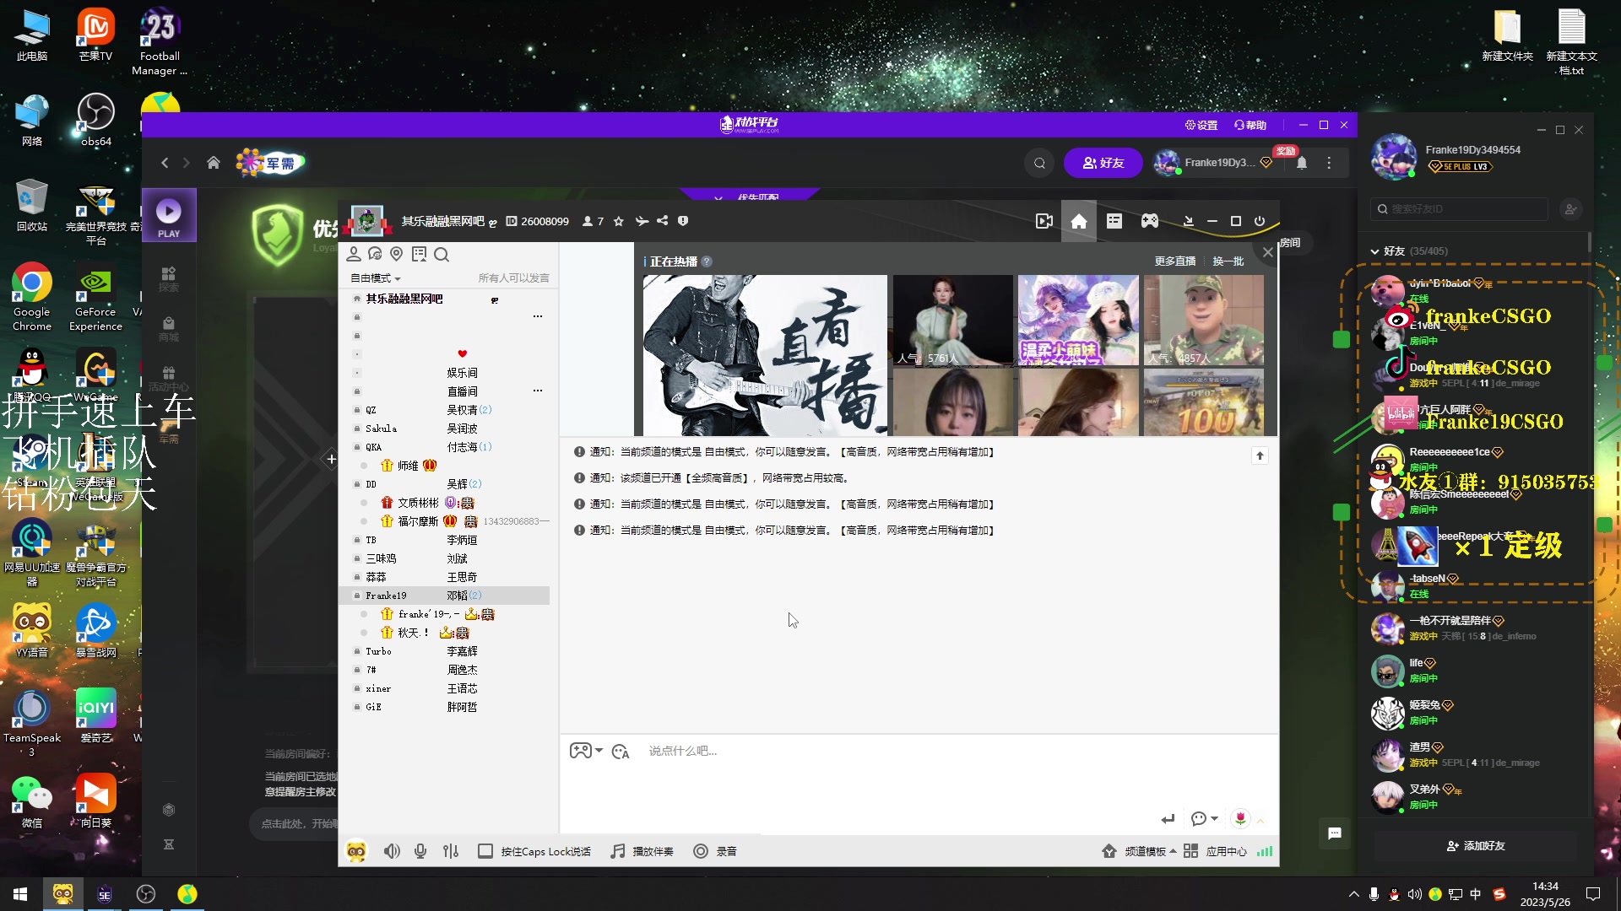This screenshot has height=911, width=1621.
Task: Click 换一批 to refresh streams
Action: tap(1228, 261)
